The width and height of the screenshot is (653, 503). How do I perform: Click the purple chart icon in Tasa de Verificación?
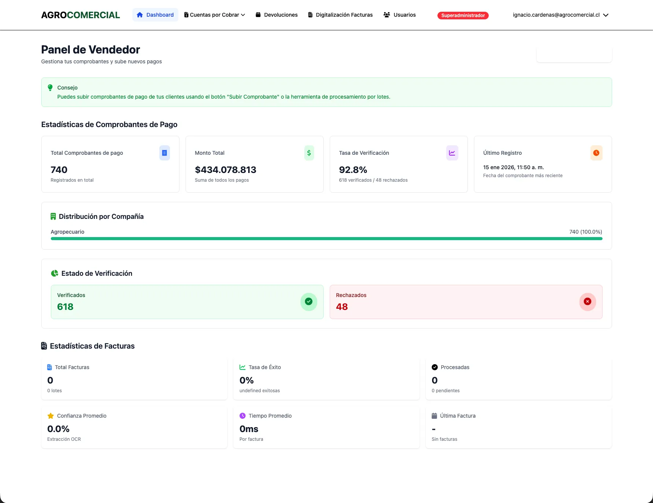point(452,153)
